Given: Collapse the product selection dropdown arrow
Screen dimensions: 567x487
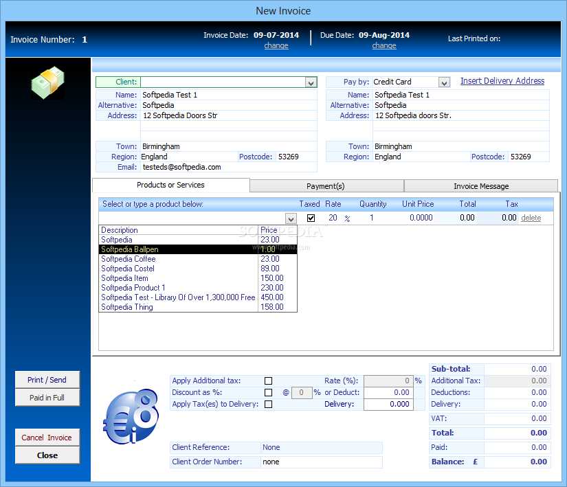Looking at the screenshot, I should tap(291, 218).
